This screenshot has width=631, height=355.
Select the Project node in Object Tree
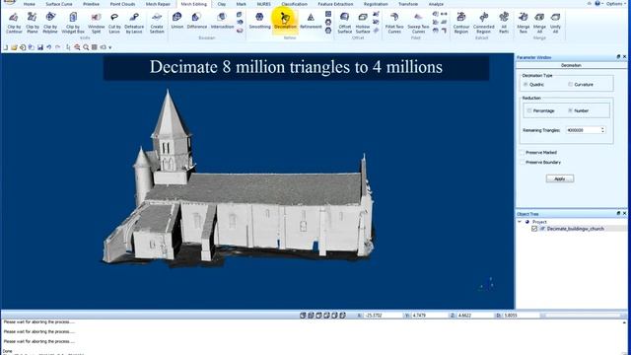[x=539, y=222]
